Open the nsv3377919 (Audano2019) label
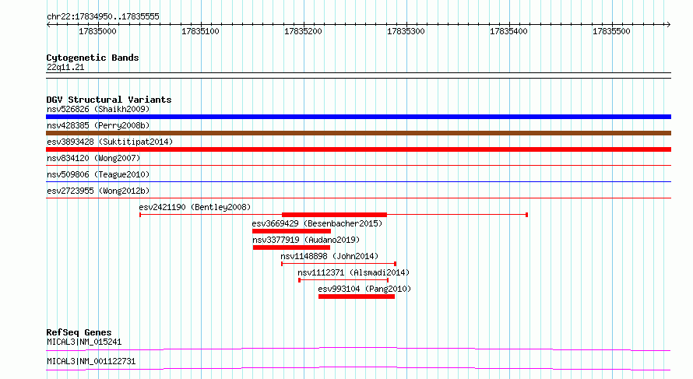The width and height of the screenshot is (693, 379). point(306,240)
